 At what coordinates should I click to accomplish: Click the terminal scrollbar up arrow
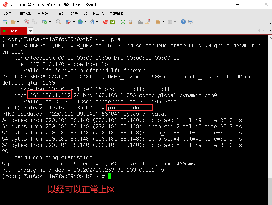tap(270, 38)
